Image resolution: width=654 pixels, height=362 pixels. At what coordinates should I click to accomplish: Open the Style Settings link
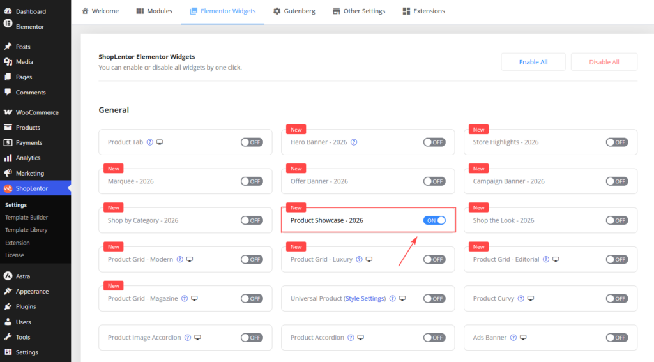coord(365,299)
